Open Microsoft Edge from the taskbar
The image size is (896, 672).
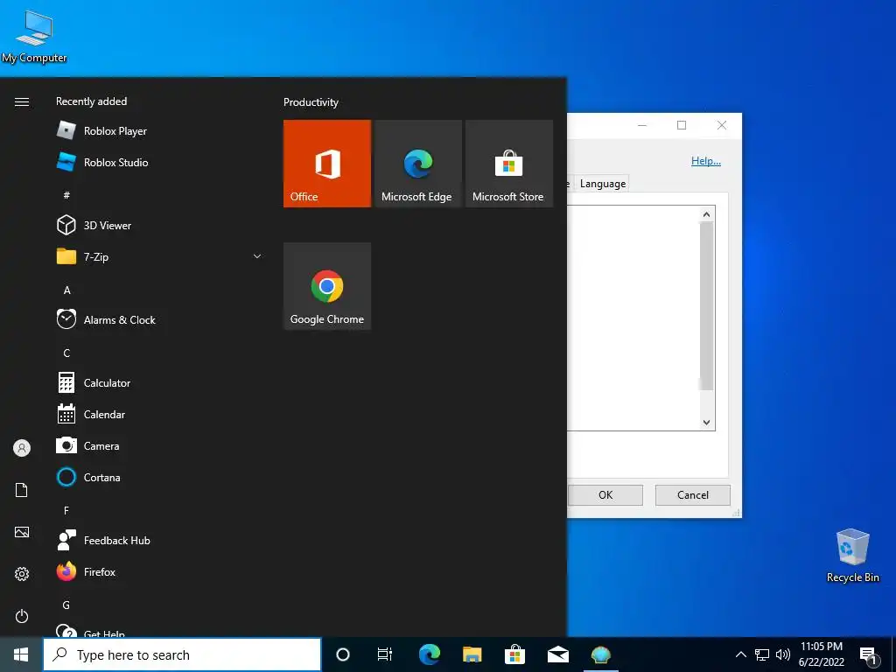click(429, 654)
